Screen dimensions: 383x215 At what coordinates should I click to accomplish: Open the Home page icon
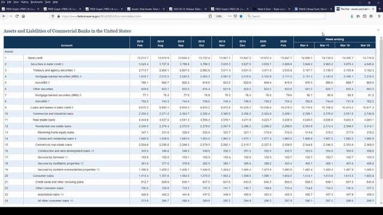coord(23,16)
